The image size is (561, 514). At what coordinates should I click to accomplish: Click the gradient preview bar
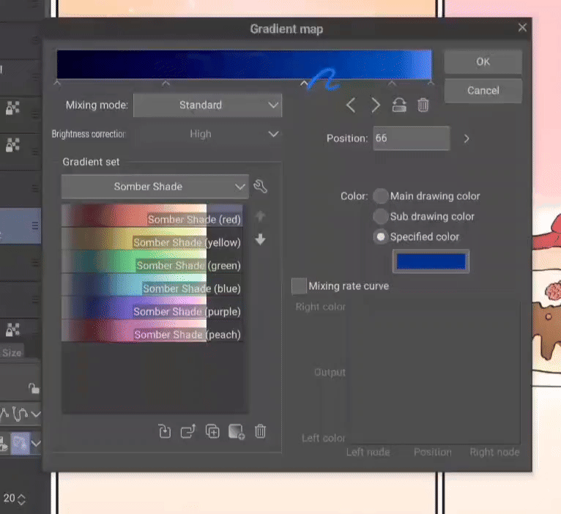[x=244, y=64]
